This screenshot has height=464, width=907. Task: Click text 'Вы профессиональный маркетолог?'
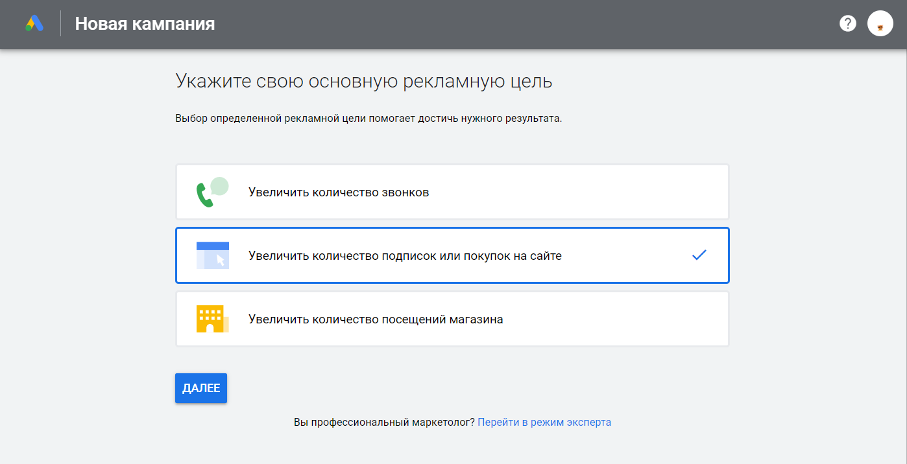click(x=384, y=422)
